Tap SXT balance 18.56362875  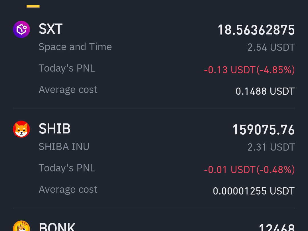(x=256, y=30)
